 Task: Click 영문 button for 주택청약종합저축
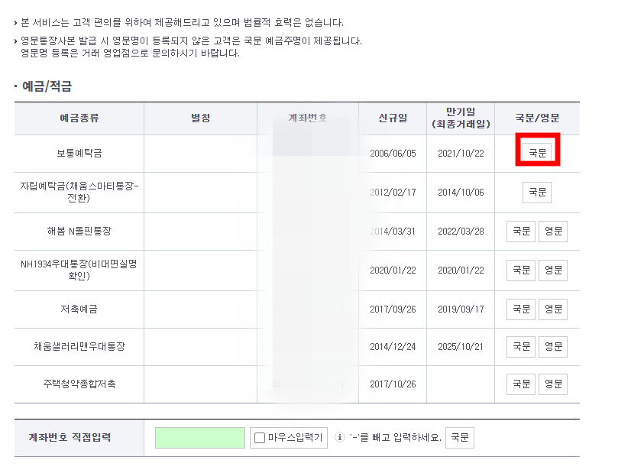(553, 384)
